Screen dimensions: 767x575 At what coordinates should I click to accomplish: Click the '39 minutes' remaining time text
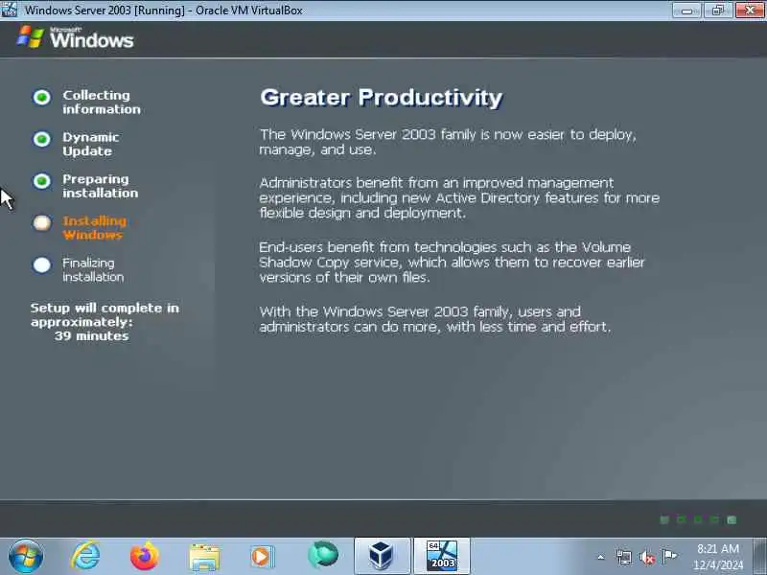coord(91,336)
